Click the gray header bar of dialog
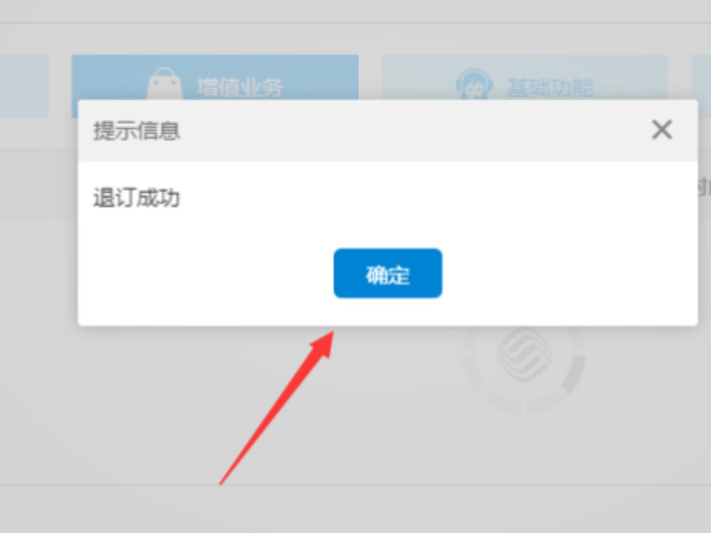Viewport: 711px width, 533px height. (x=387, y=131)
